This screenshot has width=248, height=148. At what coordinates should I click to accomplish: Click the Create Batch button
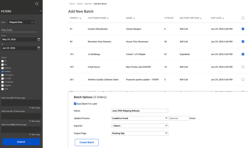click(x=87, y=142)
